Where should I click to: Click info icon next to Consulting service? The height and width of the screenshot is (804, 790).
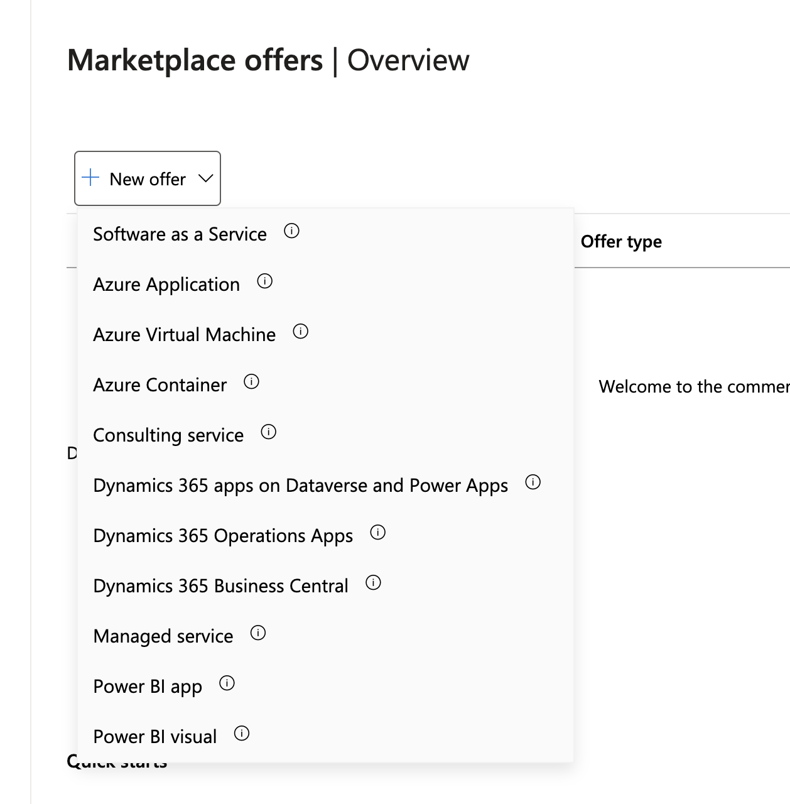[x=269, y=432]
